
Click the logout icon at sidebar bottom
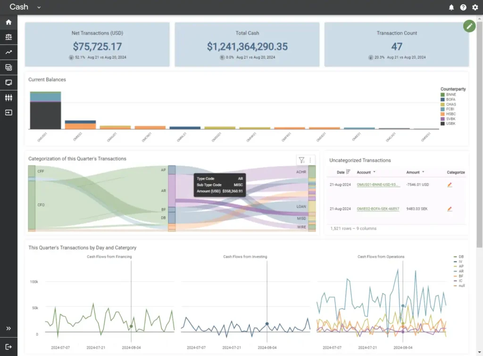tap(8, 347)
